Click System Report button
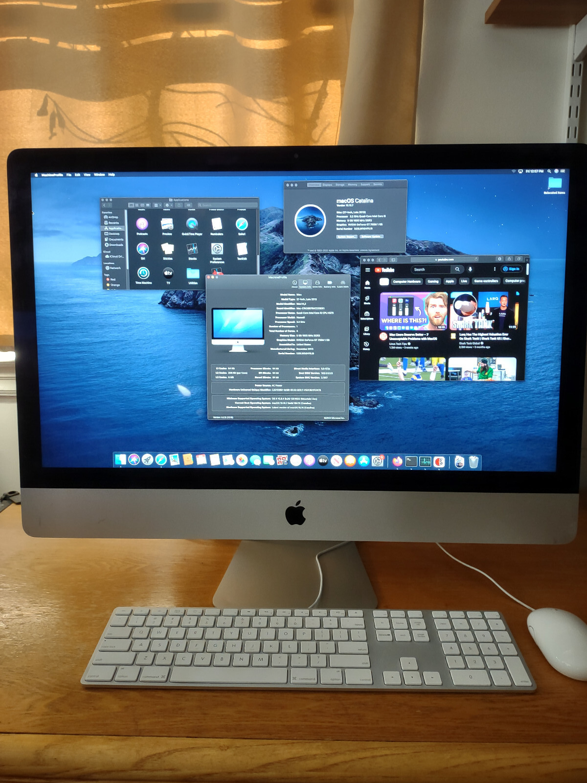The height and width of the screenshot is (783, 587). [x=347, y=237]
